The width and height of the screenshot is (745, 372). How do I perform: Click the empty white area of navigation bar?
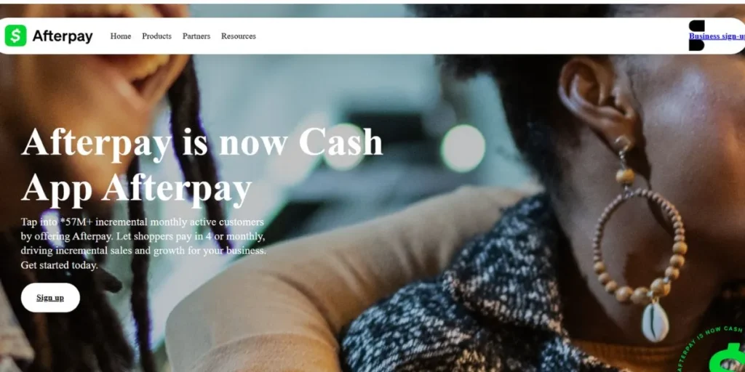[471, 36]
